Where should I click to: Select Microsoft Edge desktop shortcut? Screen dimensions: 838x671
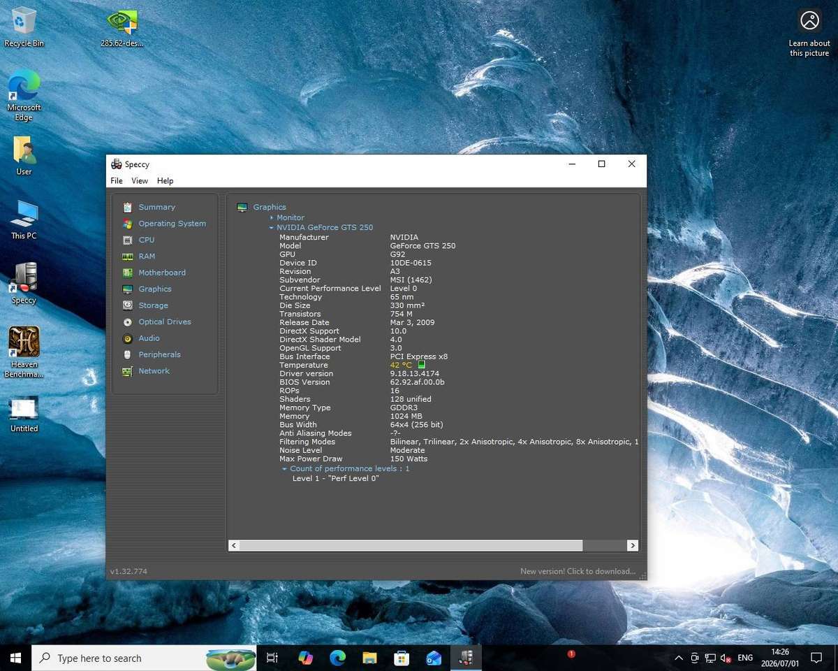pos(24,96)
